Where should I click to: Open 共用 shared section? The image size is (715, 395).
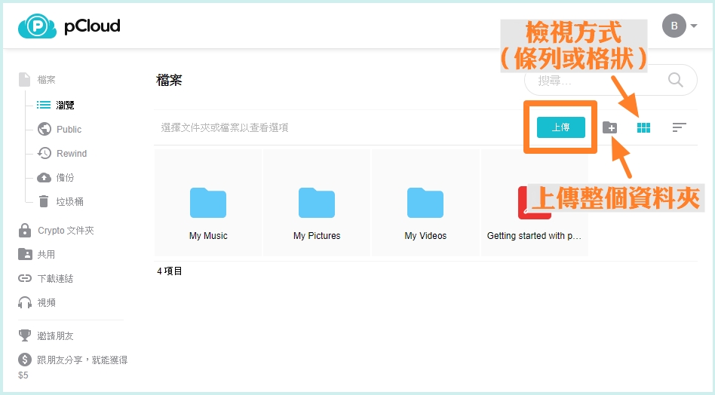click(x=46, y=255)
